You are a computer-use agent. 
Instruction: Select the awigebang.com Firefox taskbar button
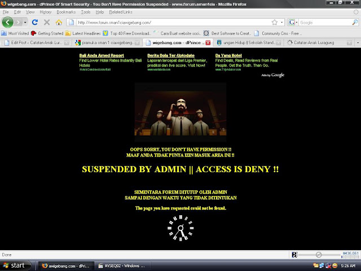(x=66, y=266)
